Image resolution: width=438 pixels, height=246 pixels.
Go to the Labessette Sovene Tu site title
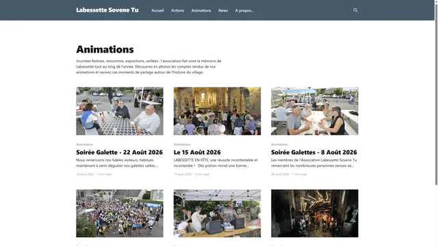[x=107, y=10]
